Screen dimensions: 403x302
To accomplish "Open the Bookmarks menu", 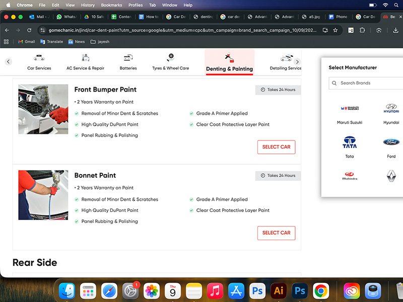I will [111, 5].
